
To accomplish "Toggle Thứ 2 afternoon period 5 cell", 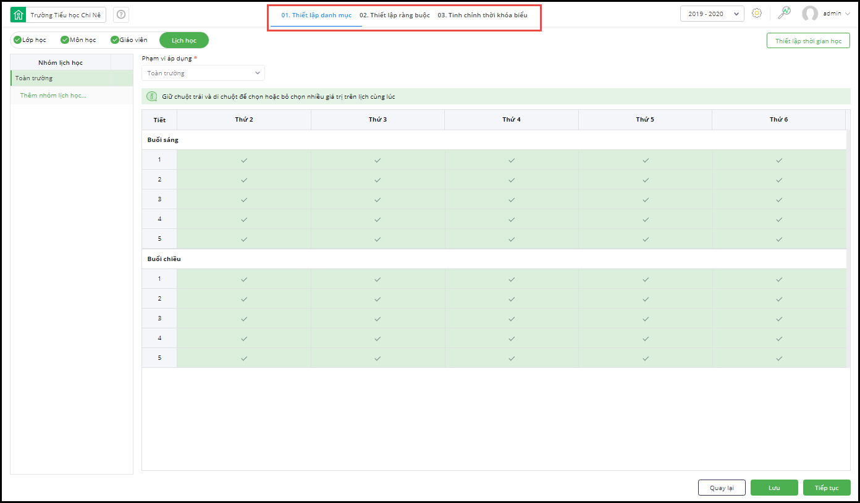I will pos(244,358).
